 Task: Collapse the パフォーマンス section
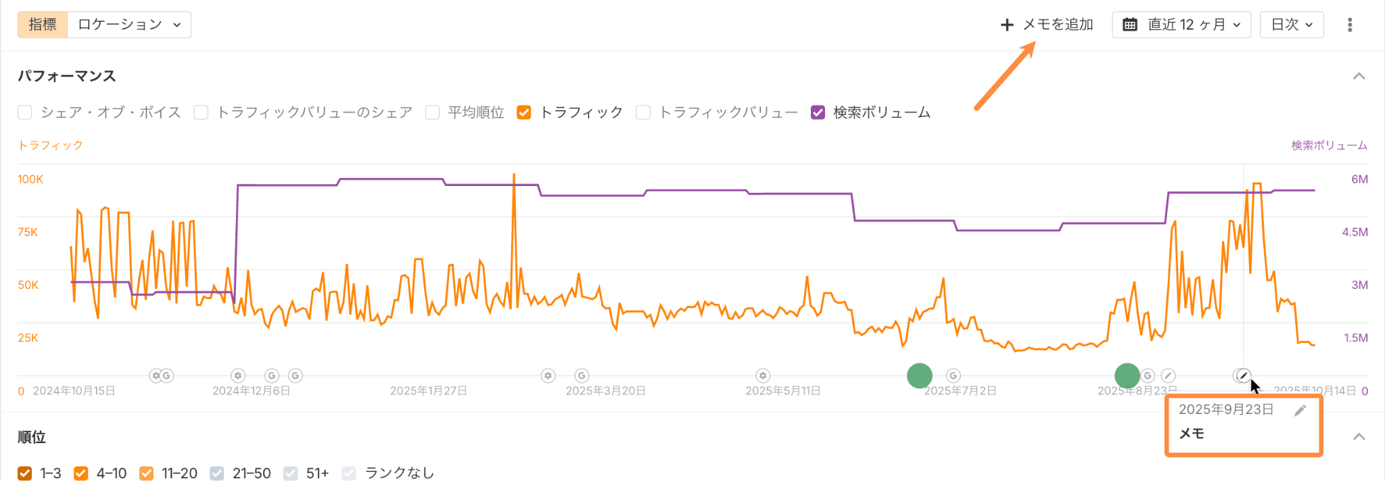click(1359, 76)
